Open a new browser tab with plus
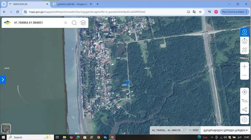This screenshot has height=140, width=251. click(x=97, y=4)
